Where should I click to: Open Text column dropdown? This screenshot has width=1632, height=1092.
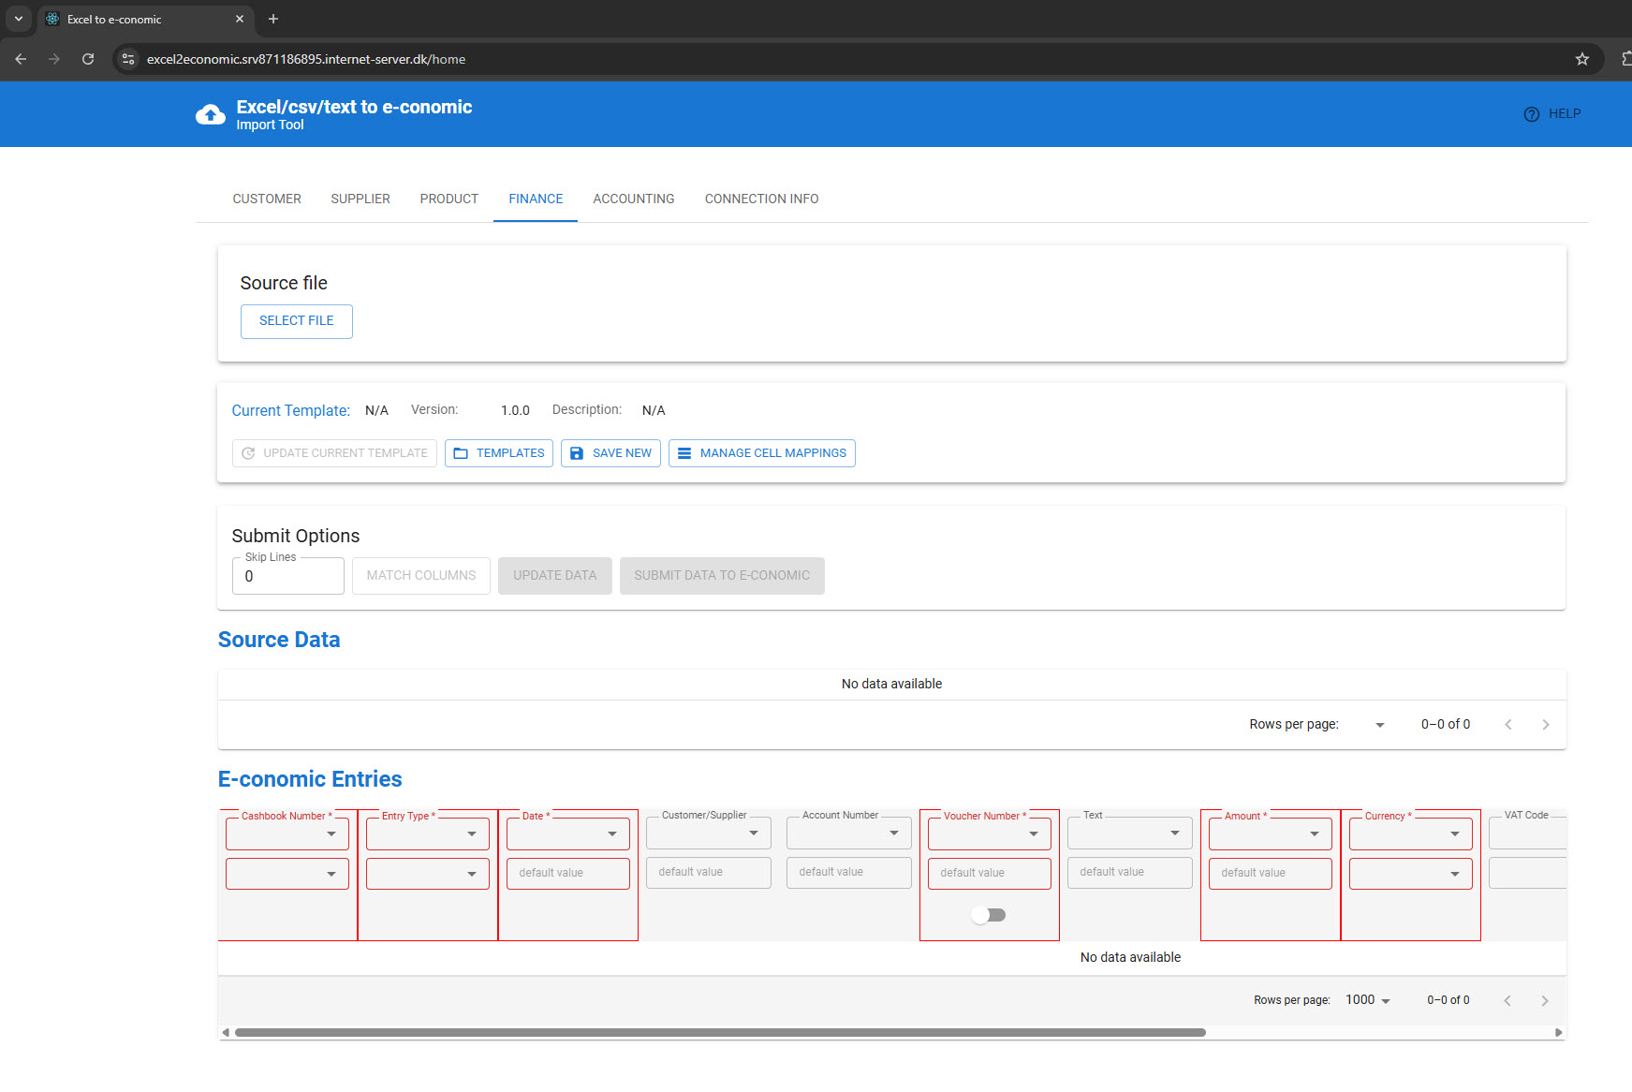pyautogui.click(x=1130, y=833)
